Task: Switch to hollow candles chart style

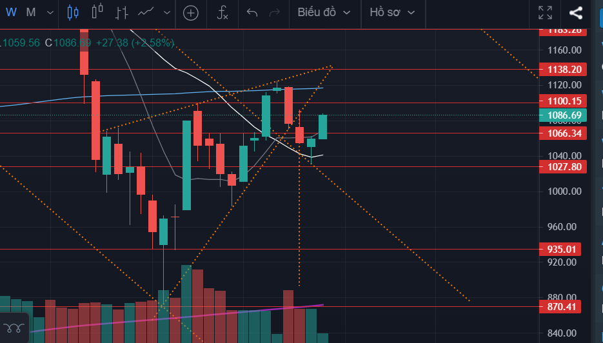Action: pos(97,12)
